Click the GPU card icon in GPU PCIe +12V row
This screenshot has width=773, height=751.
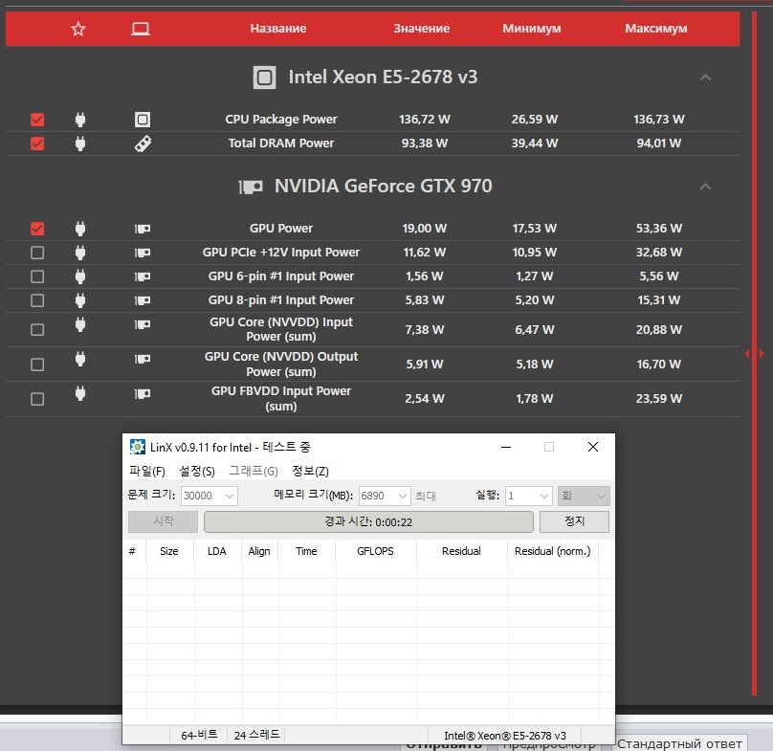point(143,253)
